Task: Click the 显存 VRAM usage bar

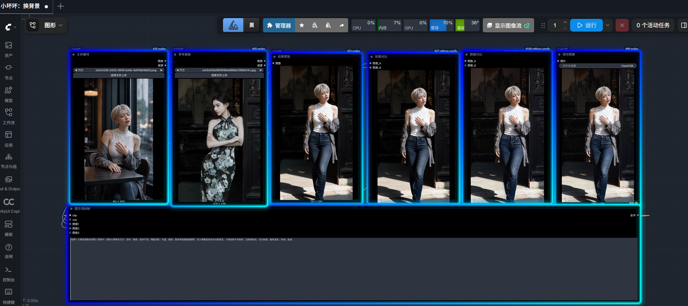Action: (441, 25)
